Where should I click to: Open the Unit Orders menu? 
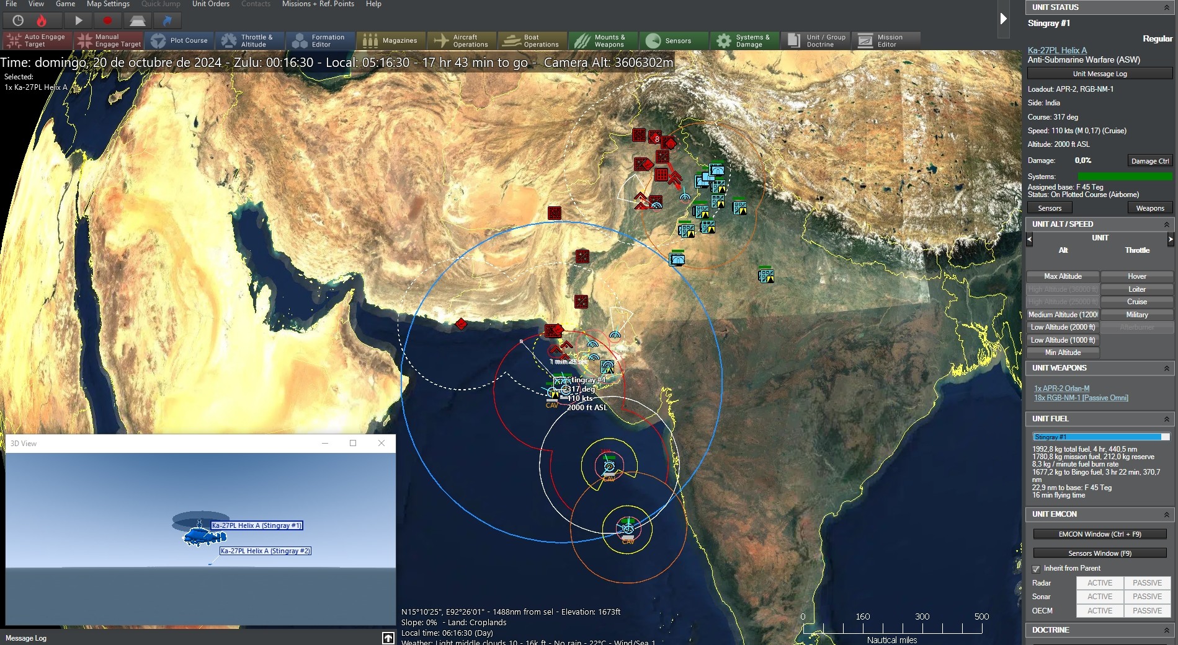pos(210,4)
